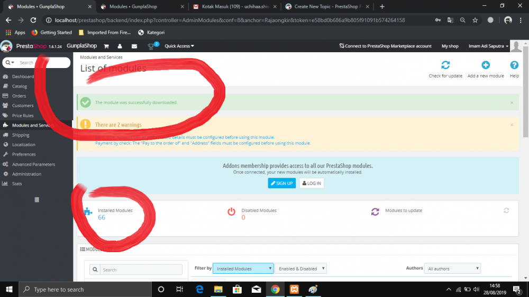The width and height of the screenshot is (529, 297).
Task: Click the Installed Modules count 66
Action: [x=102, y=218]
